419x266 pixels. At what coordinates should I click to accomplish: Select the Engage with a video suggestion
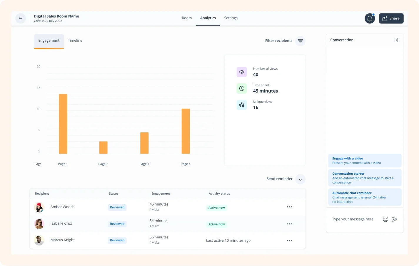point(365,160)
